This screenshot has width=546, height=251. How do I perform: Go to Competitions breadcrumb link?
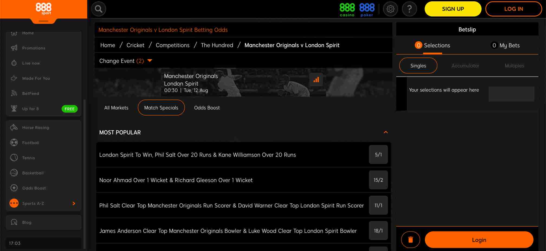[173, 45]
